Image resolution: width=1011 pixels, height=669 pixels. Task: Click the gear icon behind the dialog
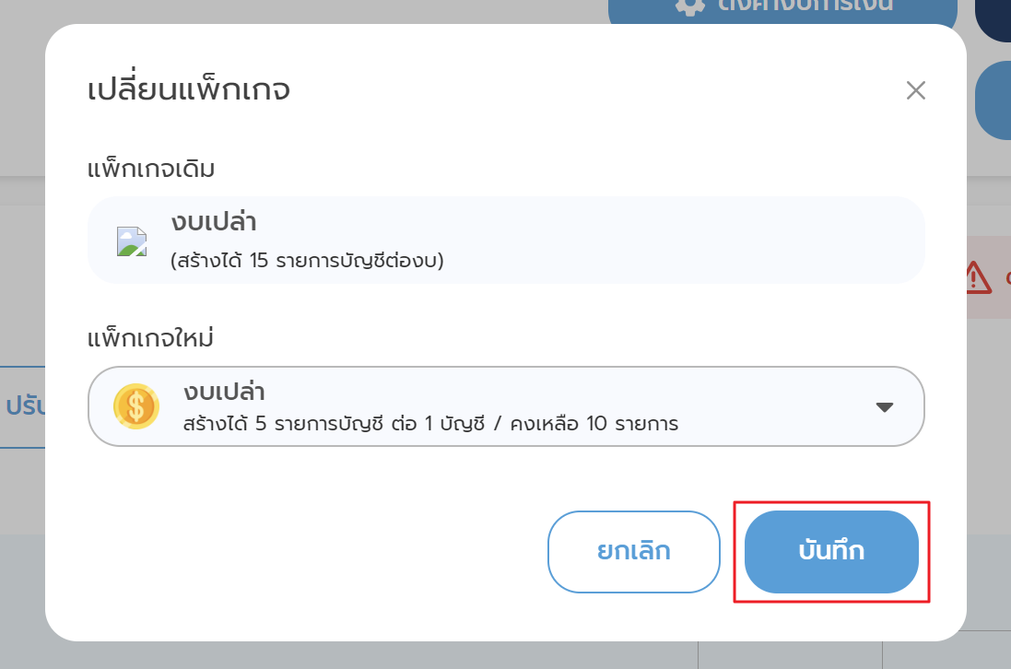(x=689, y=6)
